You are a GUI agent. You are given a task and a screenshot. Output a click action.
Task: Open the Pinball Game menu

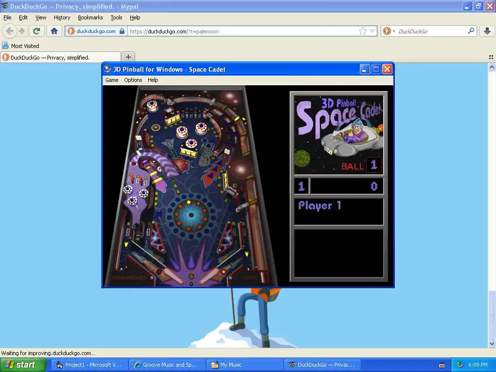click(x=112, y=80)
